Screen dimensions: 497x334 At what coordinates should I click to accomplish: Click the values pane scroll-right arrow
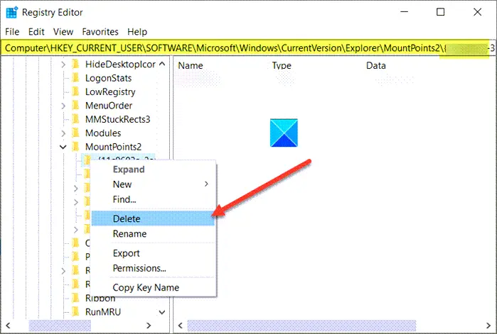pyautogui.click(x=488, y=325)
